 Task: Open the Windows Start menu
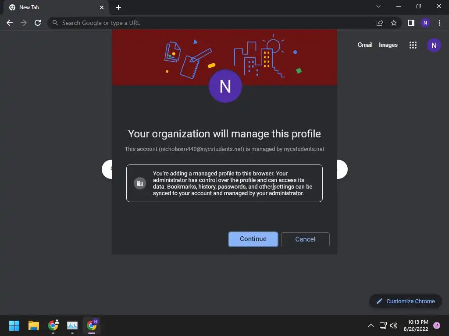point(14,325)
